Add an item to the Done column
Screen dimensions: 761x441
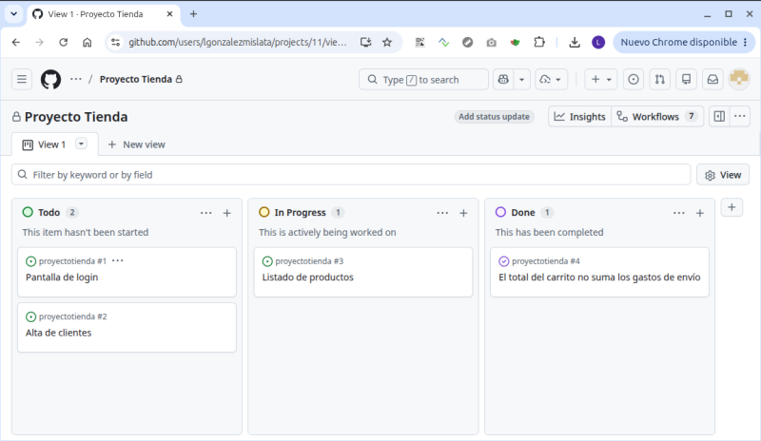[x=700, y=213]
